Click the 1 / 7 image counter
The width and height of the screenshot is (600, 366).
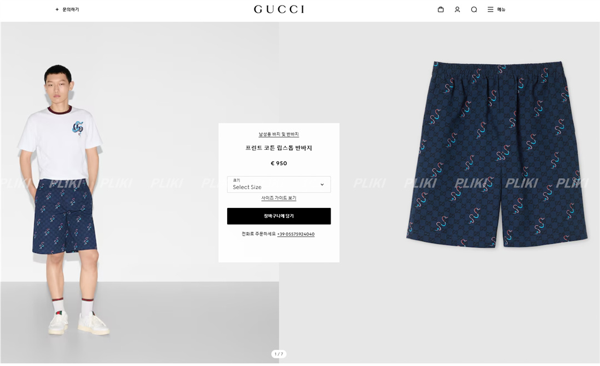tap(278, 354)
